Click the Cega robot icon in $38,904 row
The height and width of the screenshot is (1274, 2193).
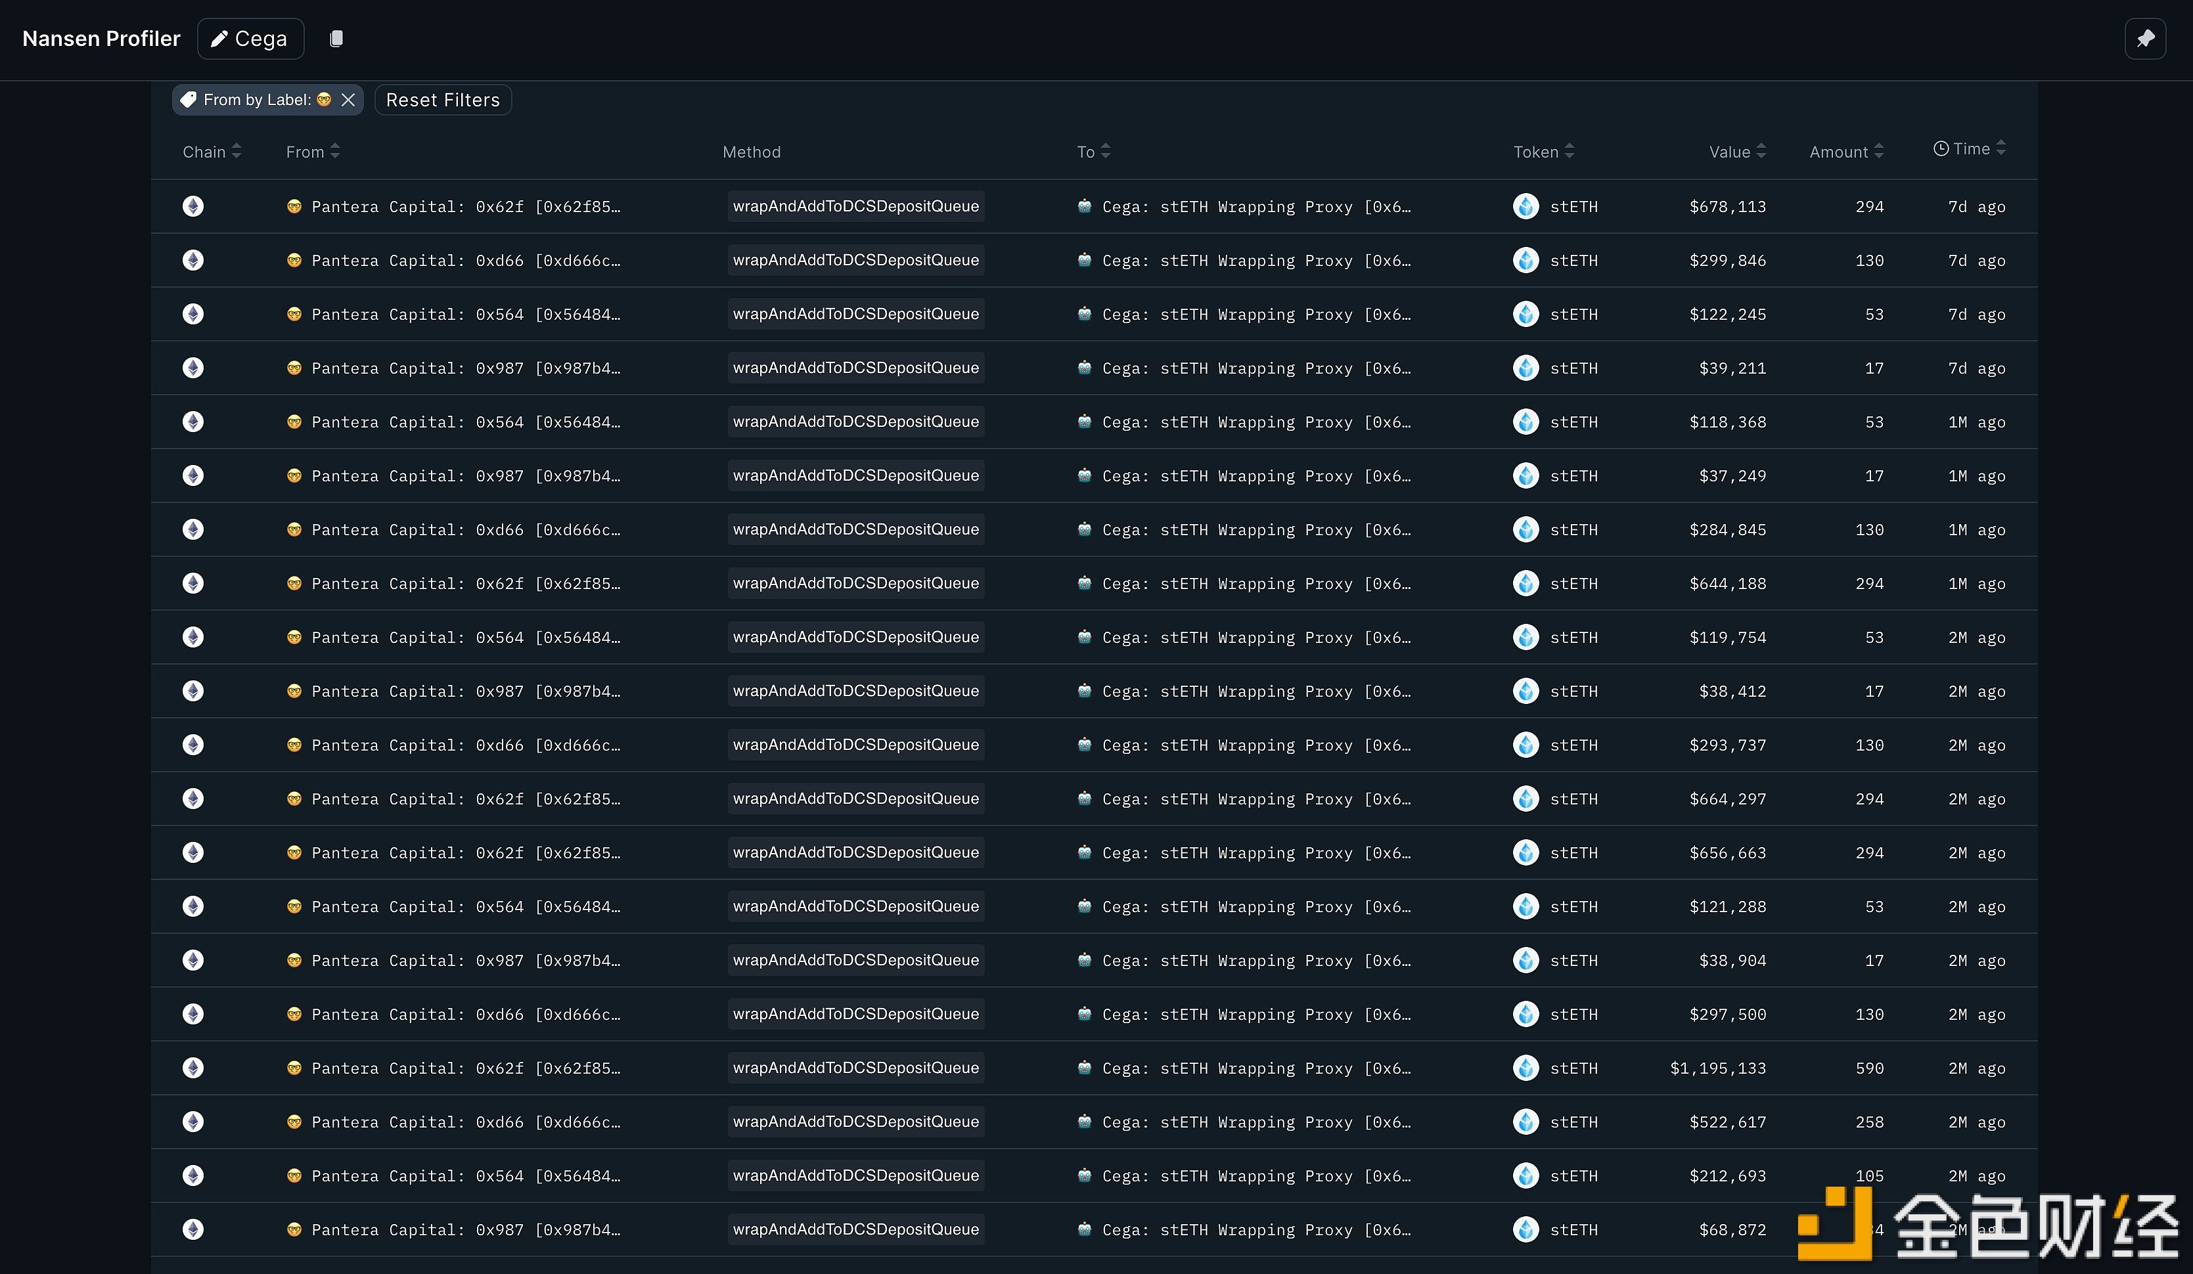coord(1084,960)
